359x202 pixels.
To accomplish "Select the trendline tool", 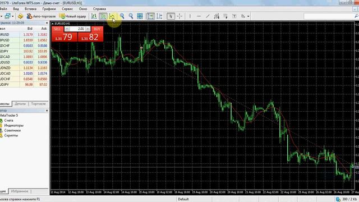I will click(x=208, y=16).
